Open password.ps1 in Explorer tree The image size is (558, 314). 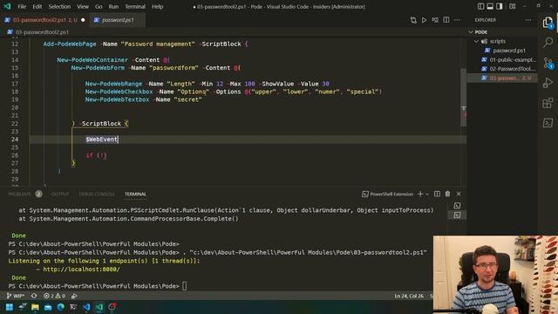pos(509,51)
